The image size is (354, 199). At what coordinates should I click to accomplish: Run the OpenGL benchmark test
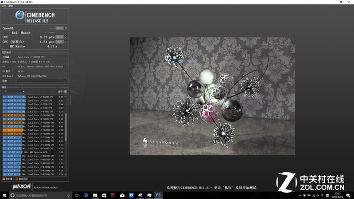coord(60,28)
